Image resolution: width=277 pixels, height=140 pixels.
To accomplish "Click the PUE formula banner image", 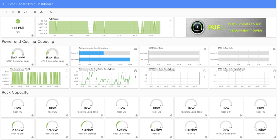I will (x=226, y=27).
